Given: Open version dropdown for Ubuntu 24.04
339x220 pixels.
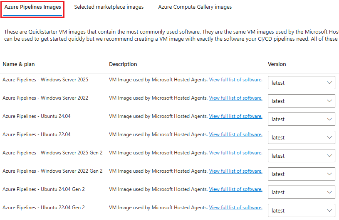Looking at the screenshot, I should tap(302, 119).
